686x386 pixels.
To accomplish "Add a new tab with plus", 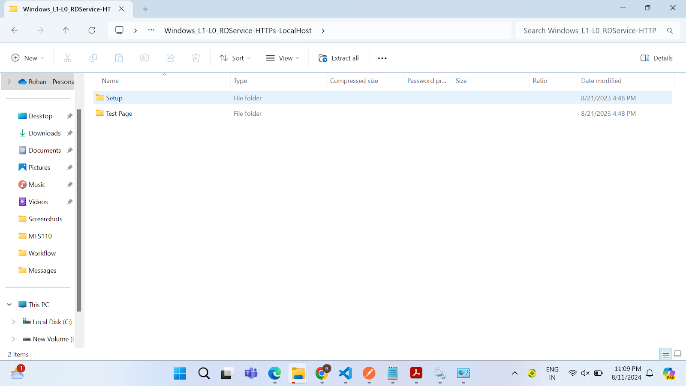I will (x=145, y=9).
